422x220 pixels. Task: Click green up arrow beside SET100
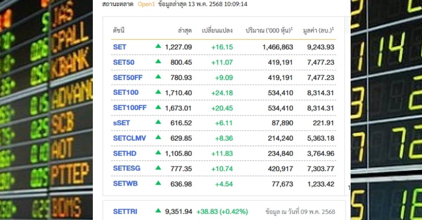tap(158, 92)
